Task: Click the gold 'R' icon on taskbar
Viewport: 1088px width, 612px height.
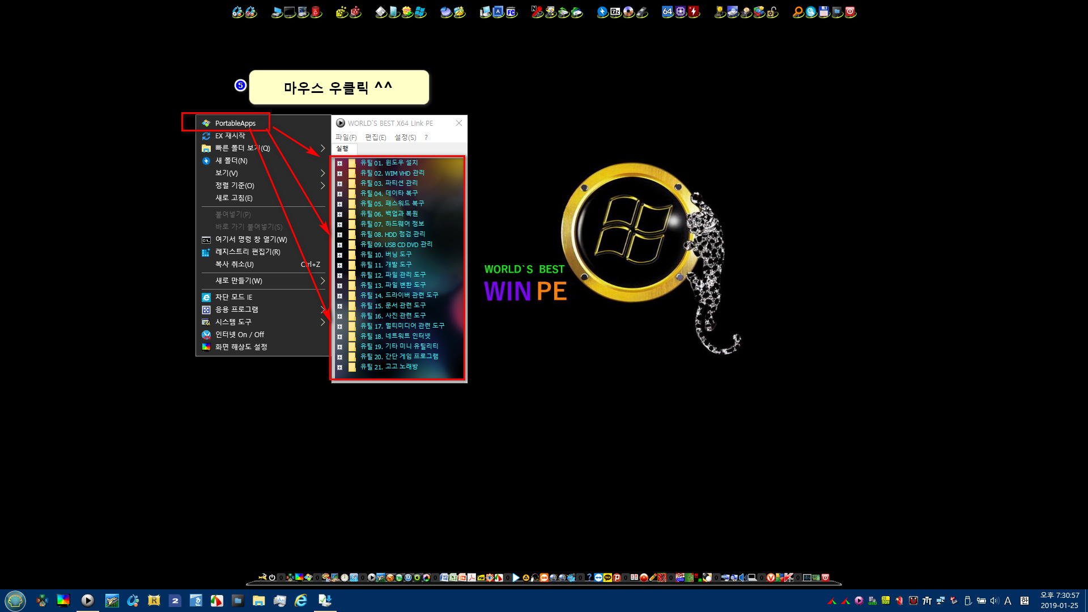Action: [x=154, y=601]
